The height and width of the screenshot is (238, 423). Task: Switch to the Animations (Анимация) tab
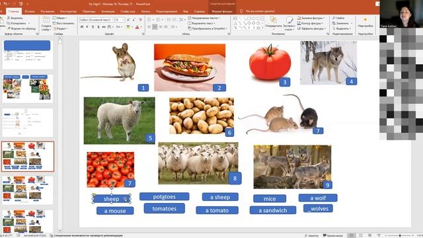108,11
